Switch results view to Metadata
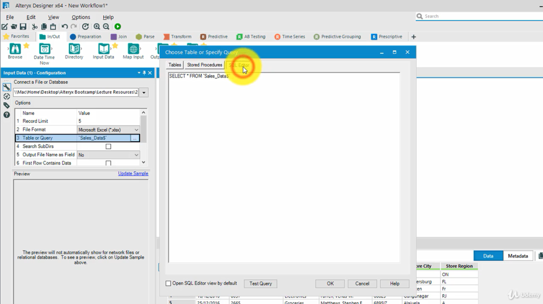Viewport: 543px width, 304px height. click(x=517, y=256)
